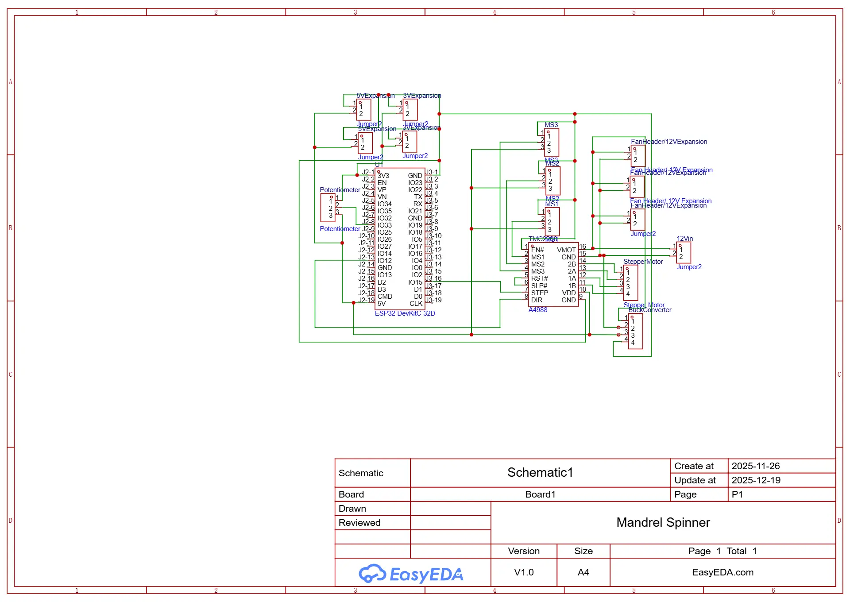The image size is (850, 602).
Task: Click the 3V3 pin label
Action: [x=383, y=176]
